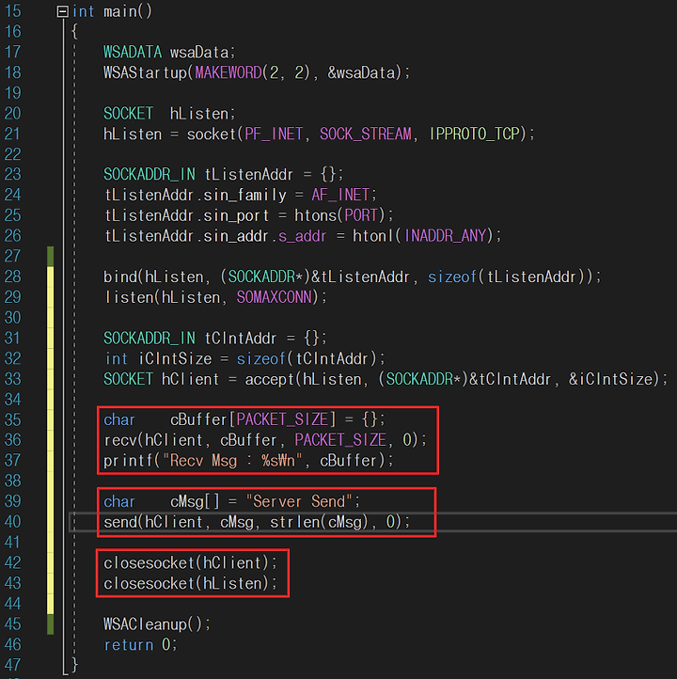Viewport: 677px width, 679px height.
Task: Click line number 28 in the gutter
Action: (x=12, y=276)
